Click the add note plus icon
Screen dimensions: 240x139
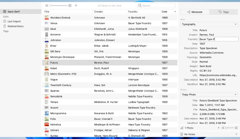(236, 134)
